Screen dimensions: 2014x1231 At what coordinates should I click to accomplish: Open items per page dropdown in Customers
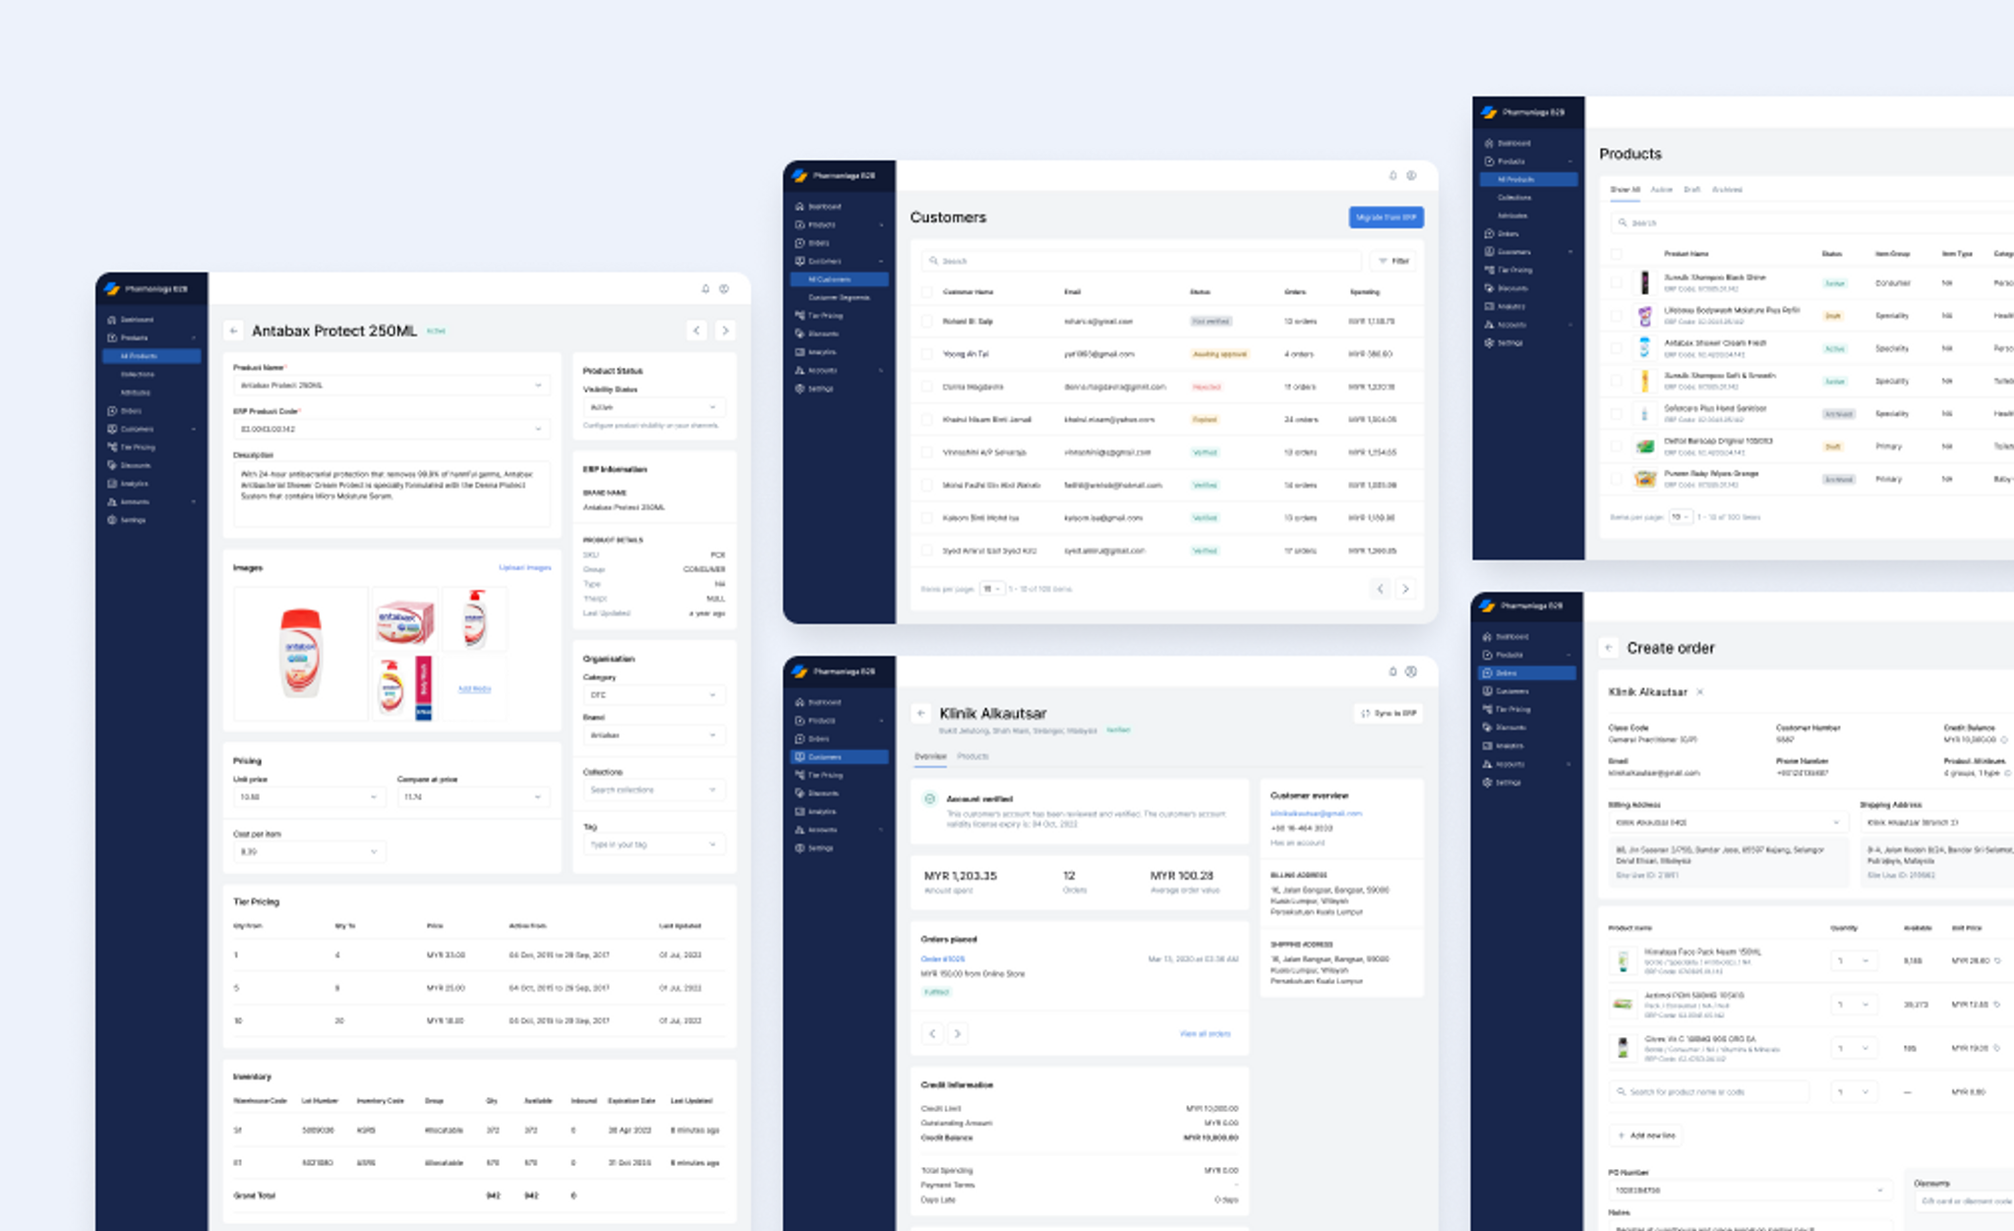pyautogui.click(x=991, y=589)
